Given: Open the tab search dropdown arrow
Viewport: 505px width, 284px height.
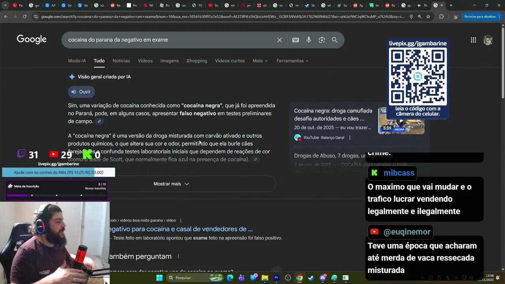Looking at the screenshot, I should click(x=5, y=6).
